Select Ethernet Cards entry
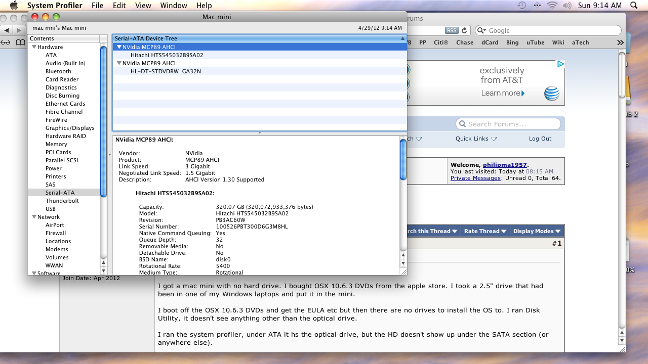The width and height of the screenshot is (648, 364). pyautogui.click(x=65, y=104)
